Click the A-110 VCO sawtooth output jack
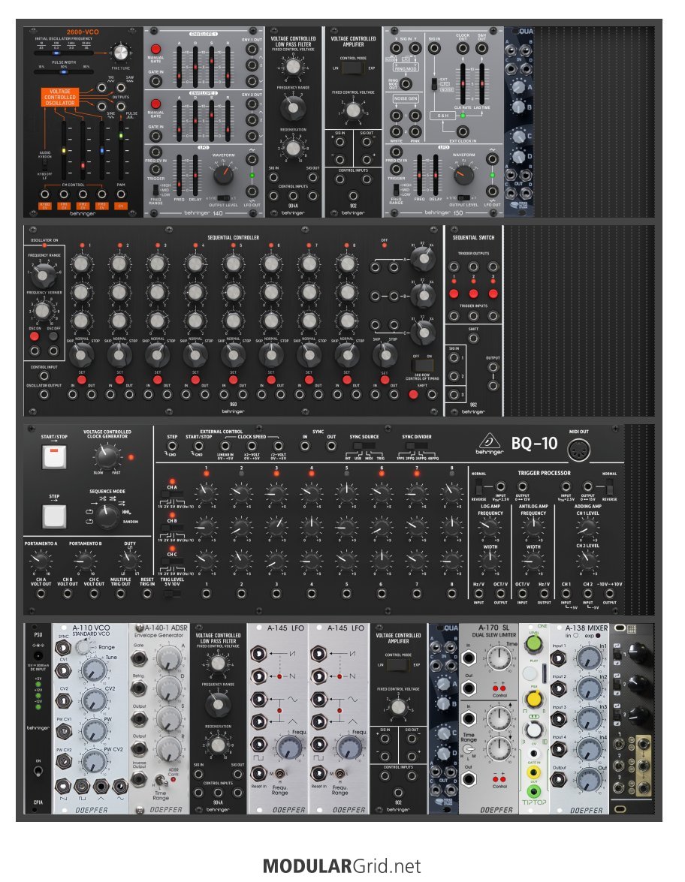The width and height of the screenshot is (685, 882). tap(63, 786)
